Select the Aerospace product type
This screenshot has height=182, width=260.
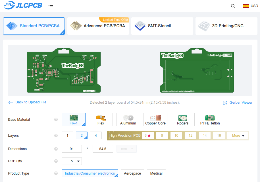click(132, 173)
